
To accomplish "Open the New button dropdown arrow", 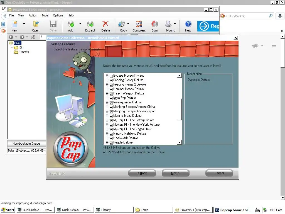I will point(24,24).
